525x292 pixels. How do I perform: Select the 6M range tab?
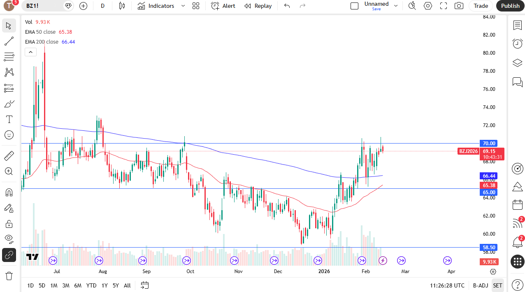[x=78, y=285]
